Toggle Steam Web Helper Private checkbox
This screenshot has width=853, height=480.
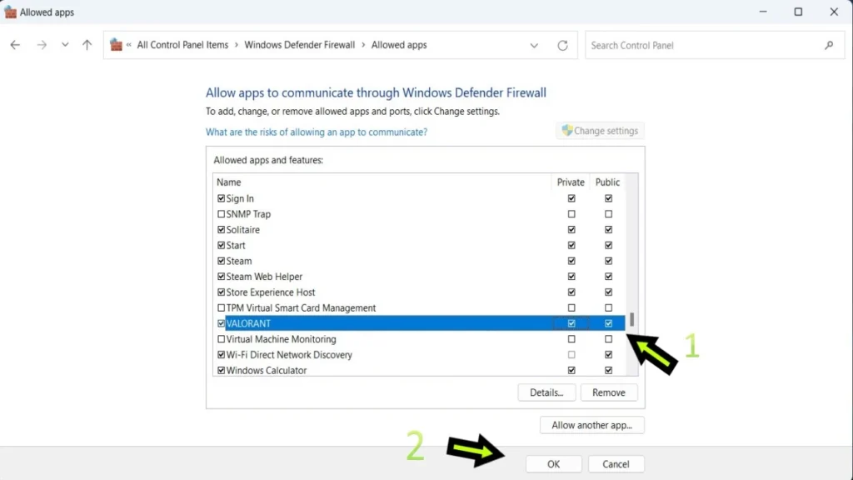pyautogui.click(x=571, y=277)
